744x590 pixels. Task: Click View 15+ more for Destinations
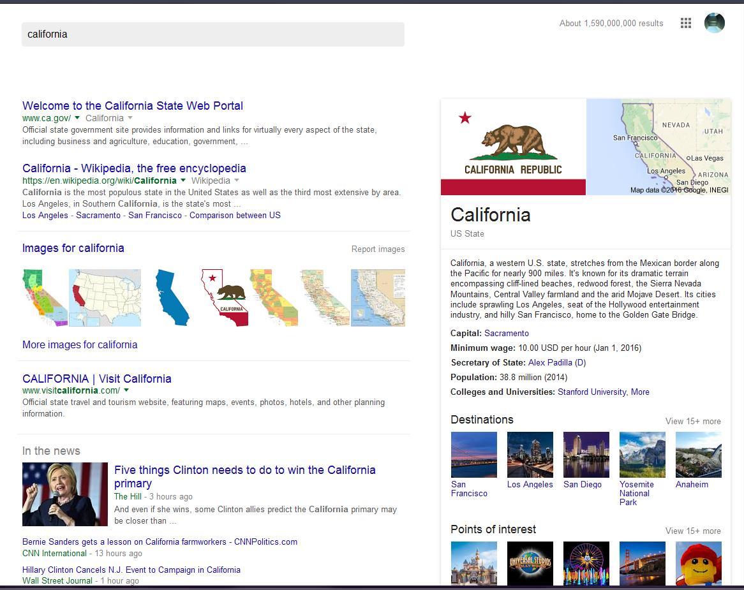coord(693,421)
